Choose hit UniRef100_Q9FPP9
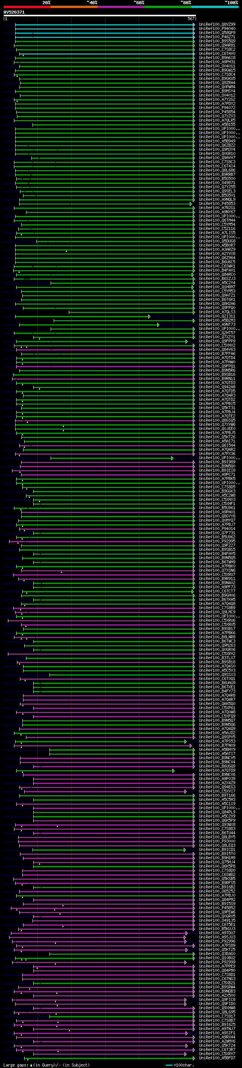 (x=217, y=341)
